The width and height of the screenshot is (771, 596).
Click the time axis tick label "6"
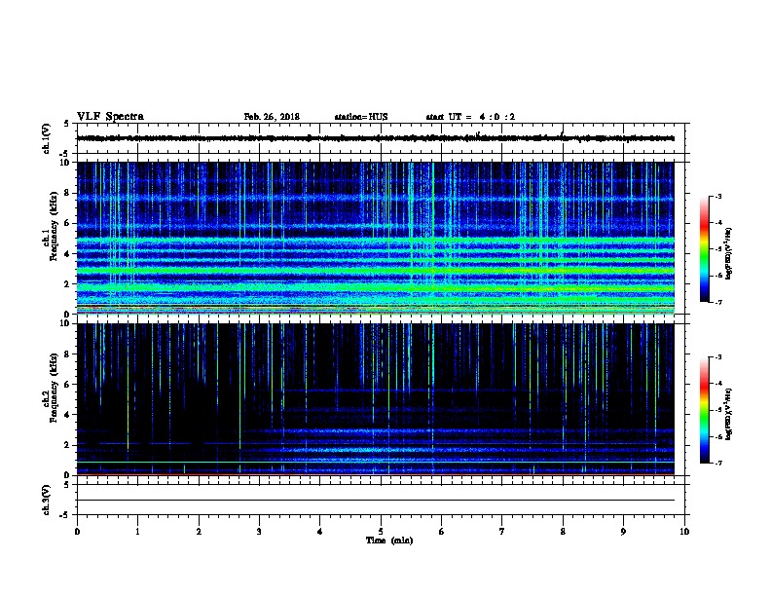point(442,532)
